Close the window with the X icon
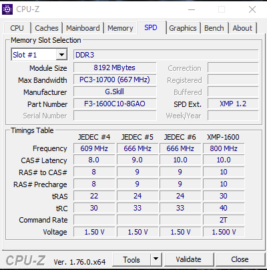This screenshot has width=267, height=270. click(x=252, y=9)
